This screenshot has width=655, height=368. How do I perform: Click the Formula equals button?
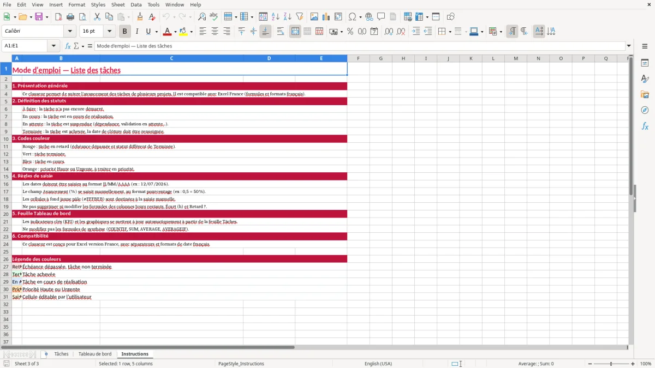90,46
